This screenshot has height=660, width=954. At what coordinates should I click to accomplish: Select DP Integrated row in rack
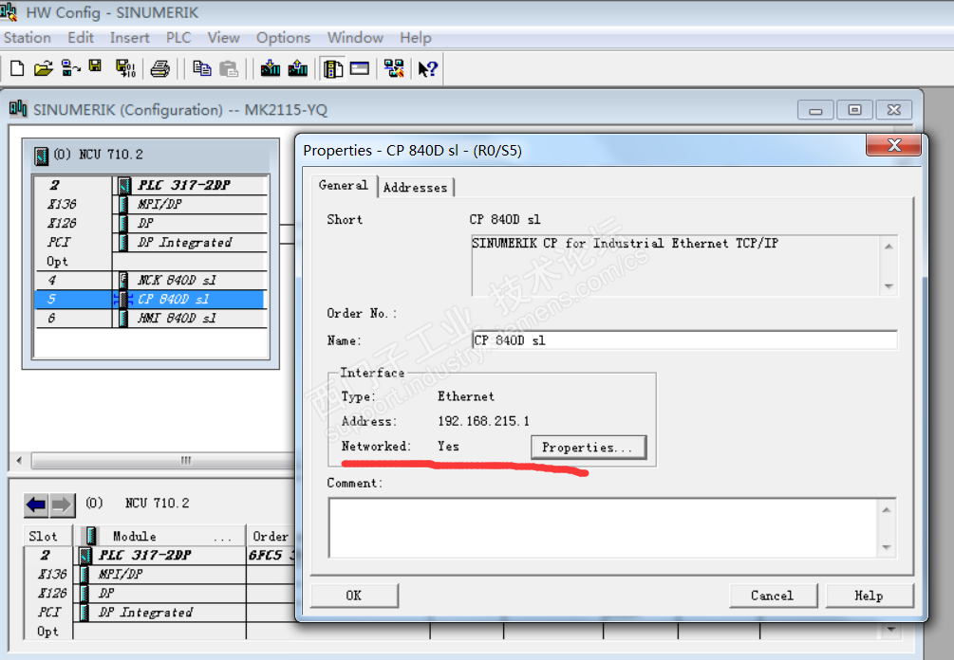pyautogui.click(x=151, y=243)
